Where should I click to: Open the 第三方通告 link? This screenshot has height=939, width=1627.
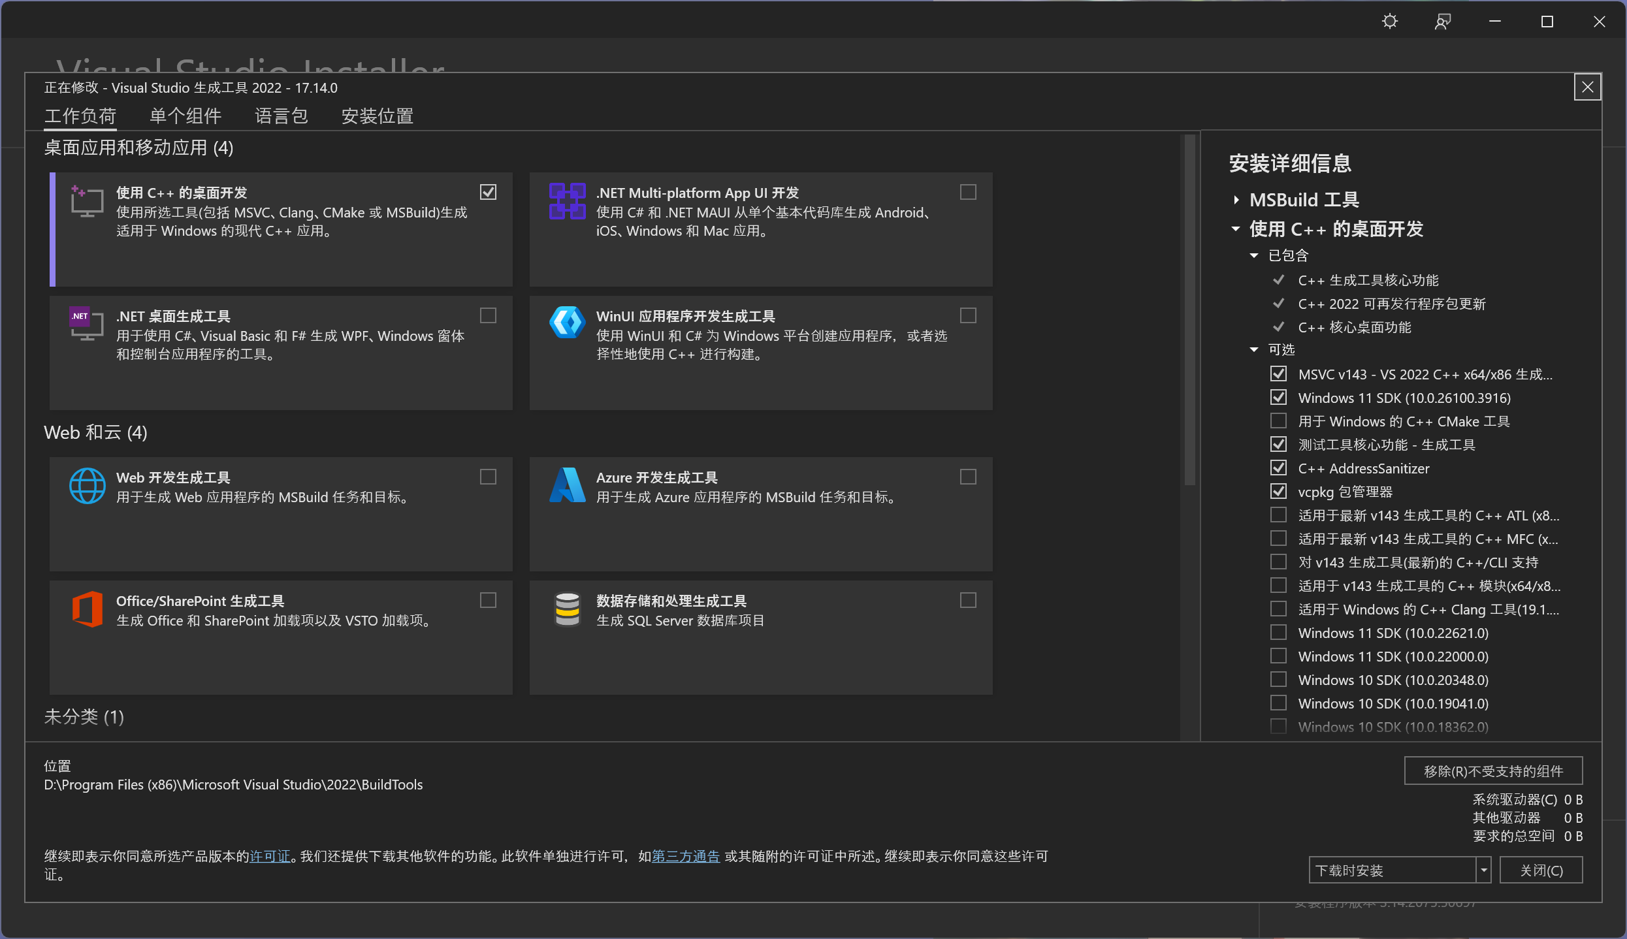tap(685, 856)
